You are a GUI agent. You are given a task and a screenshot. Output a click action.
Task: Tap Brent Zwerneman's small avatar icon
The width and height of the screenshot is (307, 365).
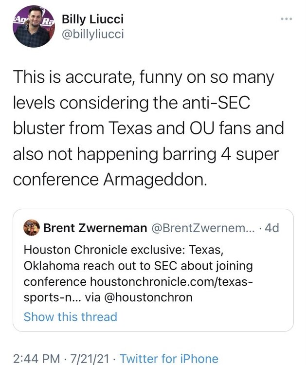point(32,228)
